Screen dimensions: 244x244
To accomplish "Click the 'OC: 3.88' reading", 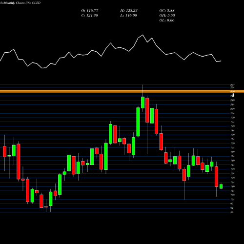I will [x=167, y=11].
